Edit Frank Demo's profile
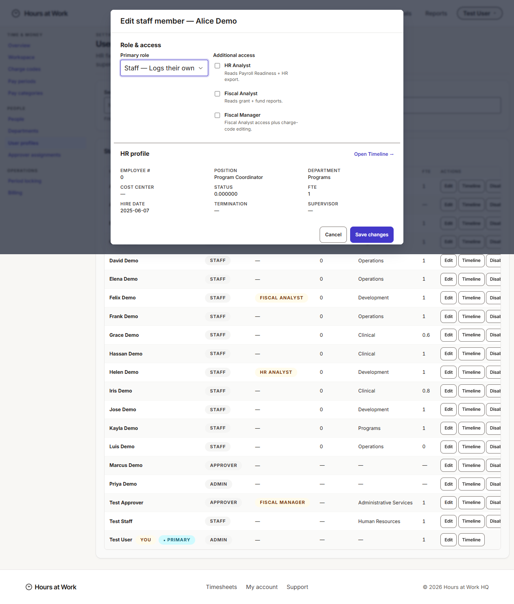The image size is (514, 604). [449, 316]
